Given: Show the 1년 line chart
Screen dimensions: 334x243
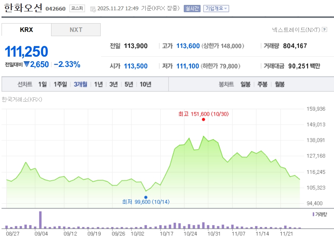Looking at the screenshot, I should pos(98,84).
